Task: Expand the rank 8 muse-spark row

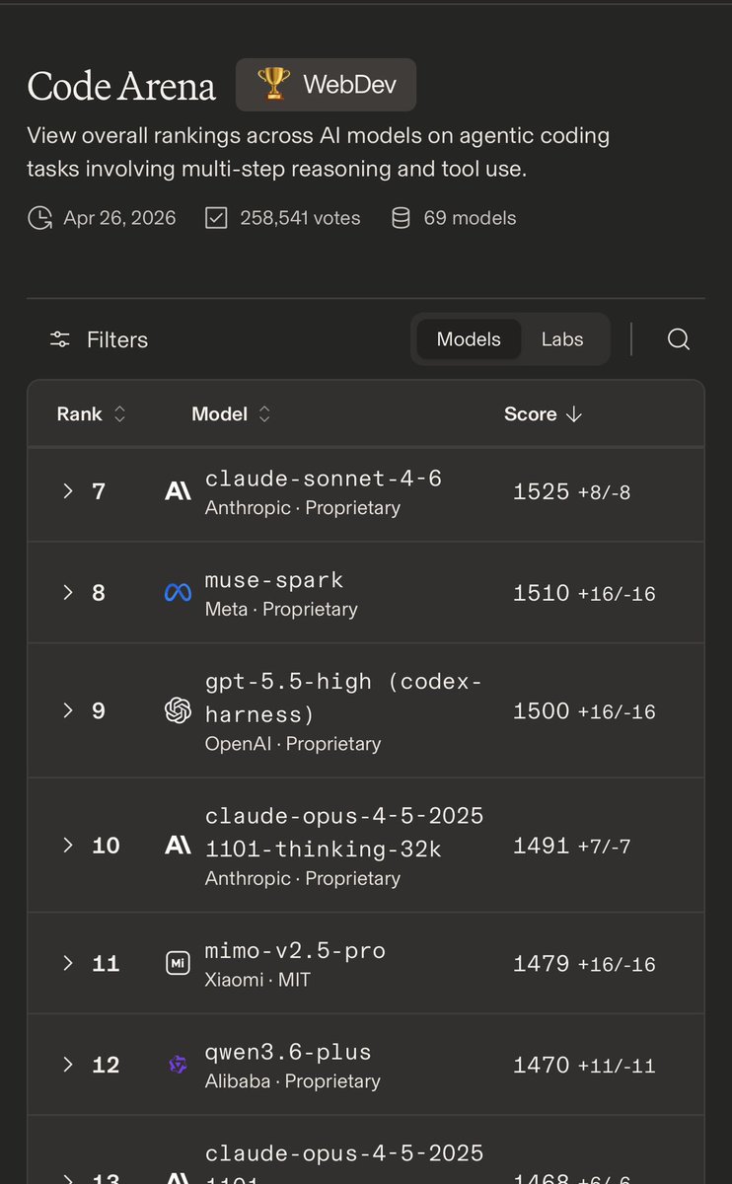Action: click(67, 592)
